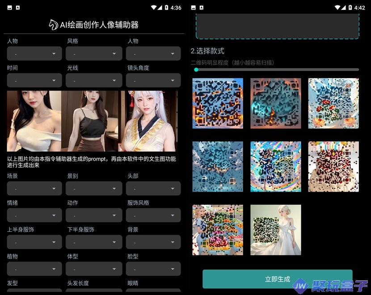371x295 pixels.
Task: Tap the Wi-Fi icon beside 4:36
Action: click(154, 8)
